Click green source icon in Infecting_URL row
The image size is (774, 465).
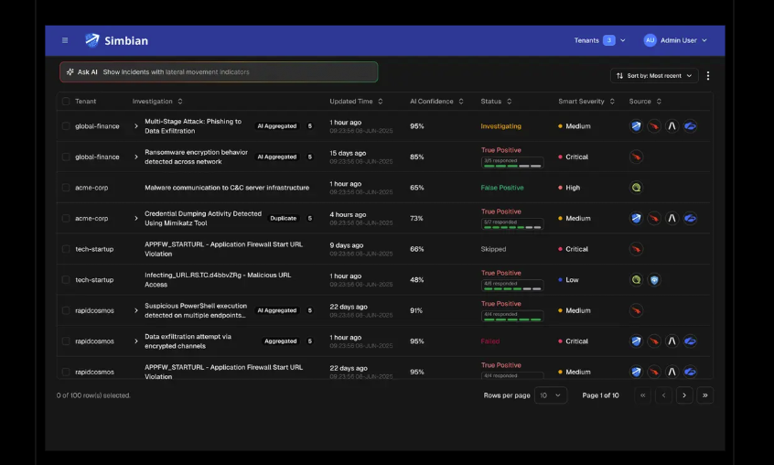pos(636,280)
